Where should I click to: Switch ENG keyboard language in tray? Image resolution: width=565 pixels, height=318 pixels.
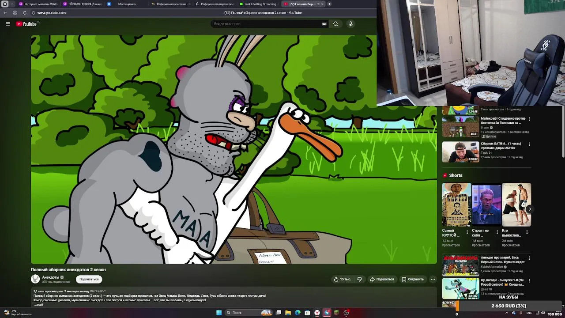(x=529, y=313)
